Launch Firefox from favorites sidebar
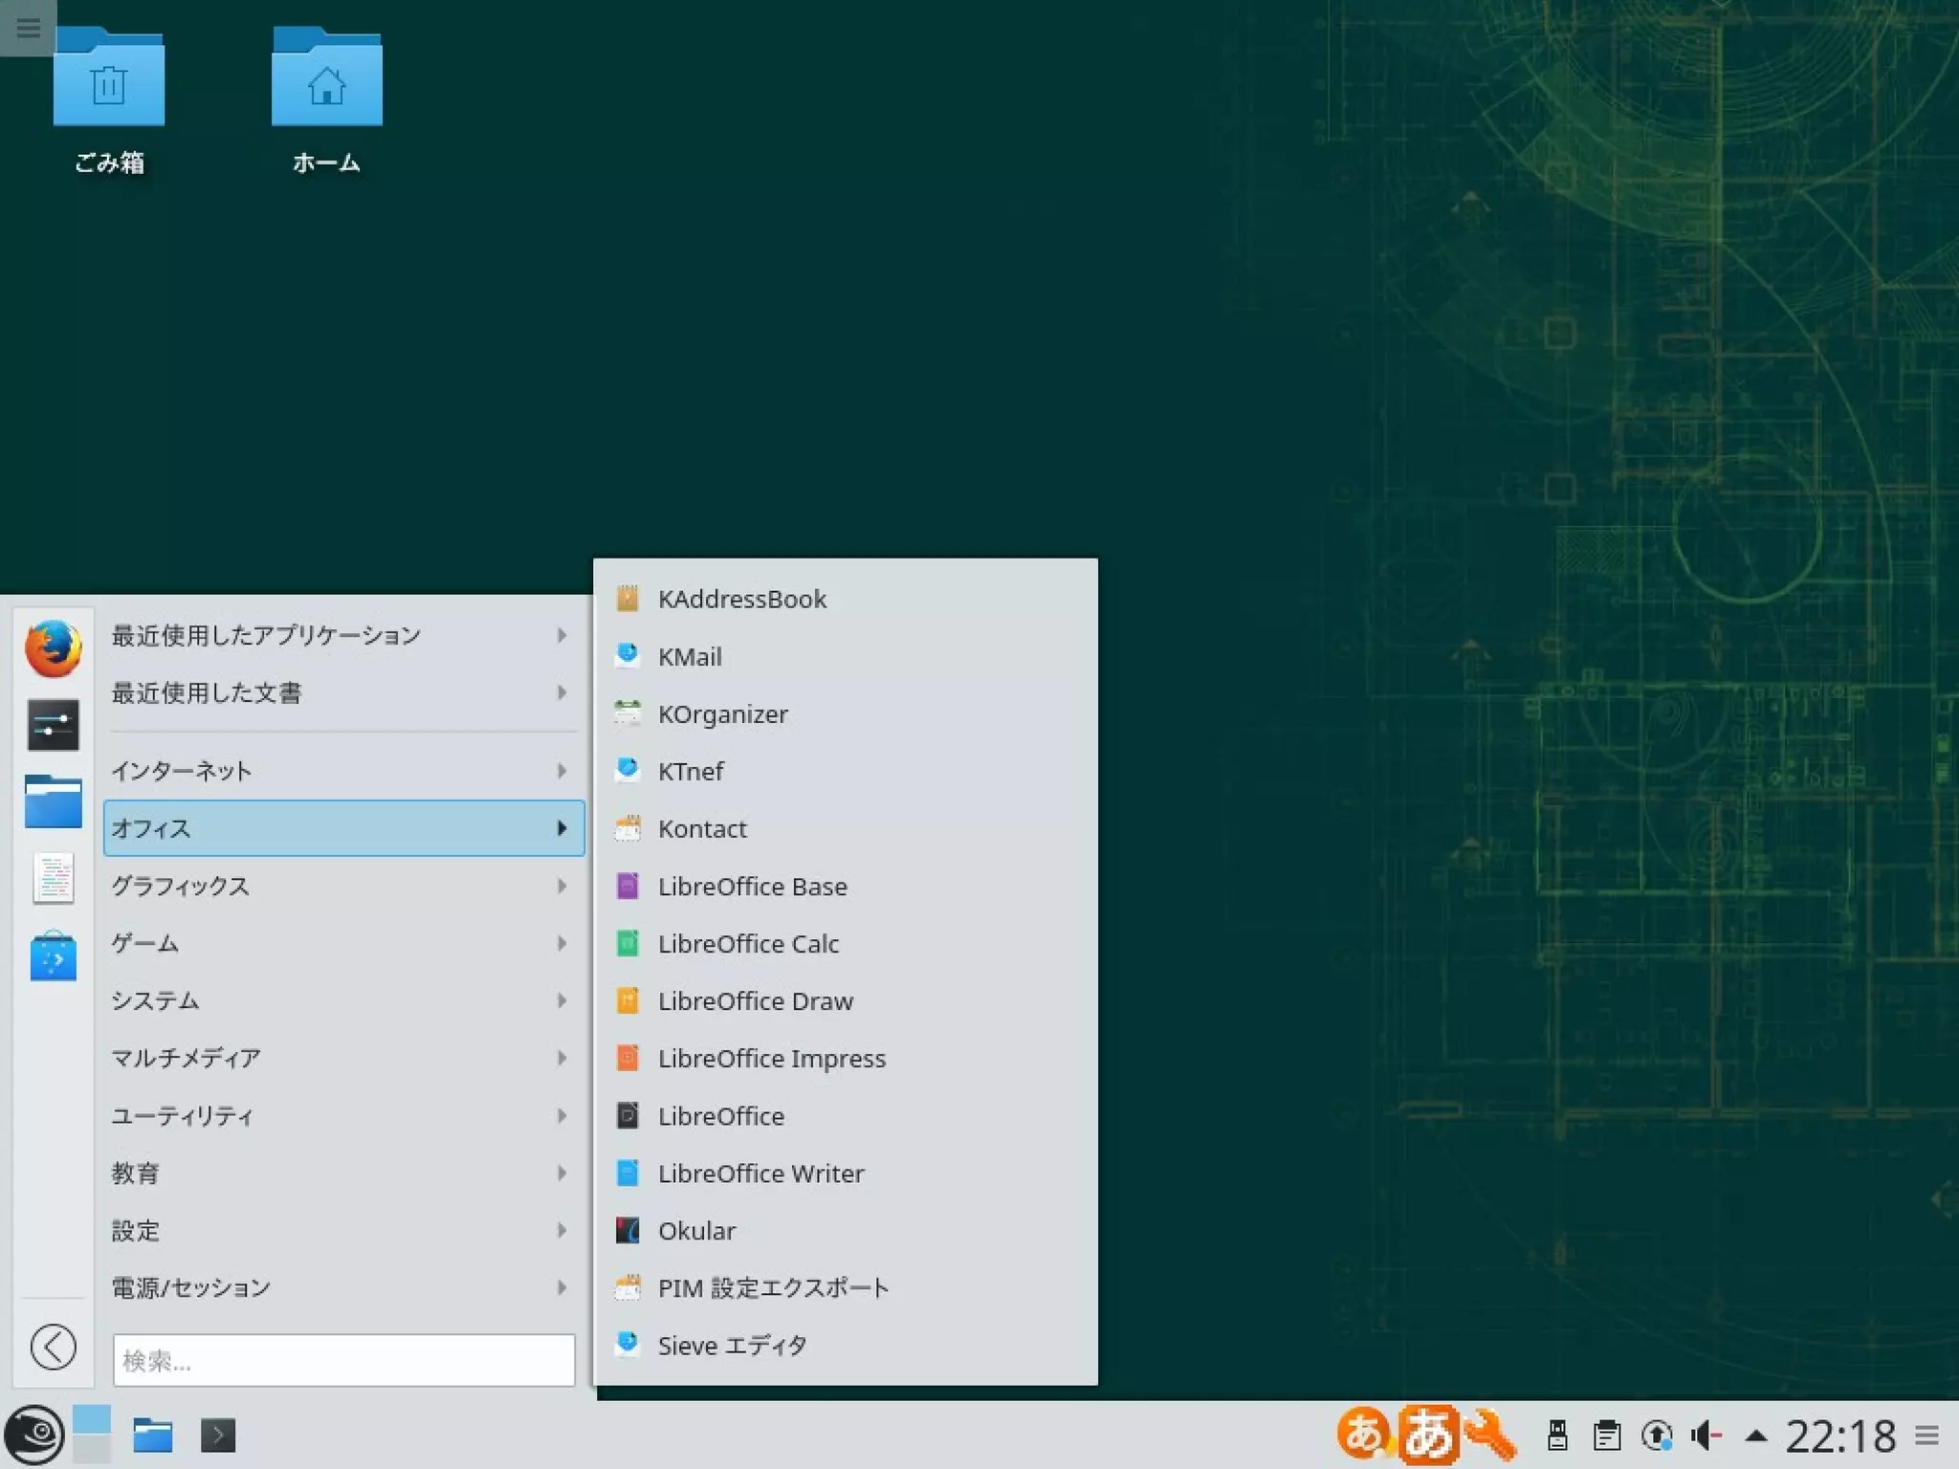Screen dimensions: 1959x1469 (53, 648)
